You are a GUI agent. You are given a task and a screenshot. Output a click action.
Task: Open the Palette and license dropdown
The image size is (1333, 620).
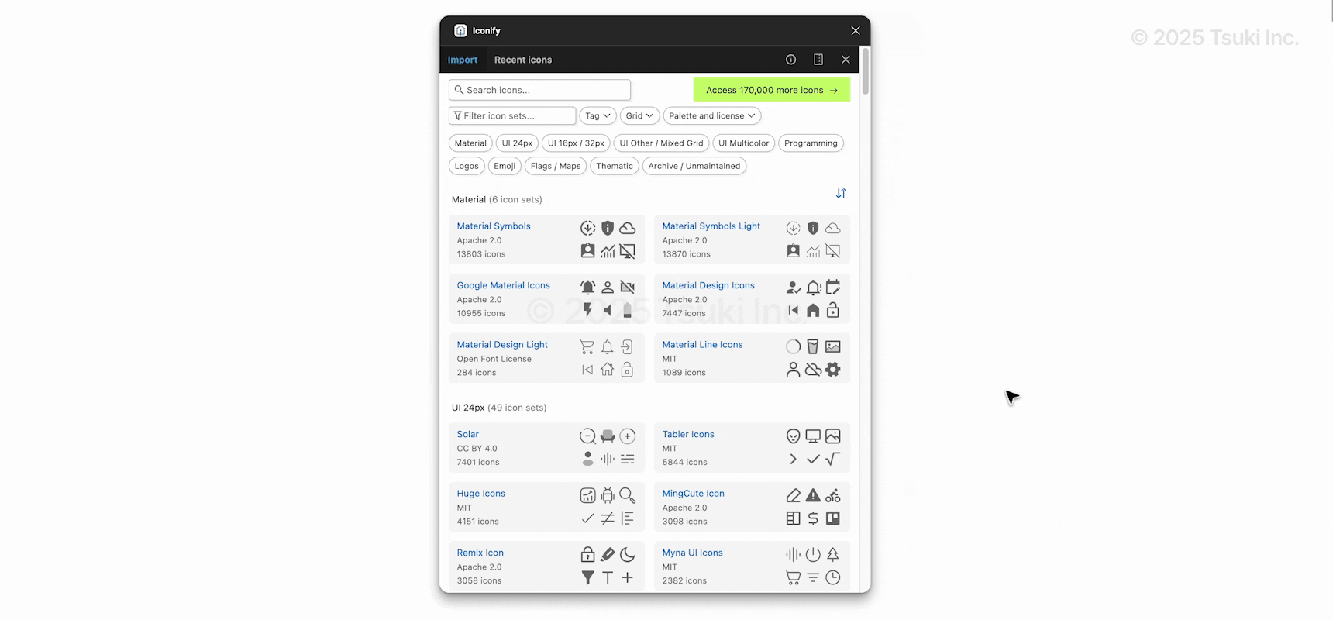click(x=711, y=115)
